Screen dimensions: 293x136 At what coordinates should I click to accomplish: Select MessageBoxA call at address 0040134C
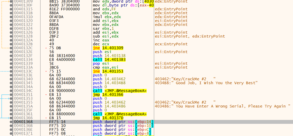(x=120, y=91)
